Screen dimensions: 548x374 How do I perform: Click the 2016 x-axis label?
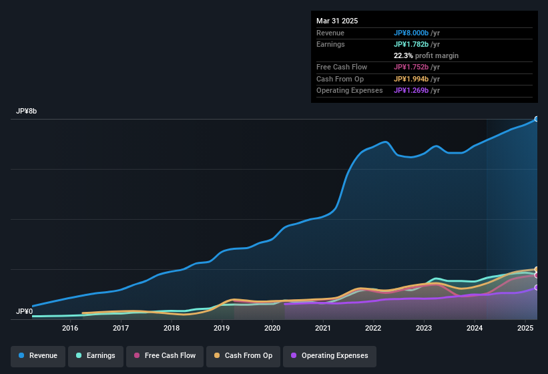(70, 328)
